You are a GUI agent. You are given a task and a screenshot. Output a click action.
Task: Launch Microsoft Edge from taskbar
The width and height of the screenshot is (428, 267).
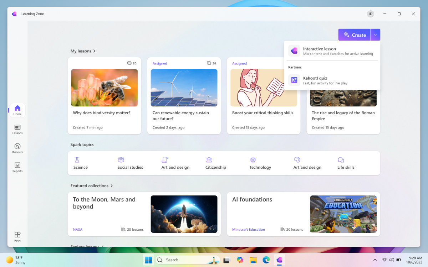tap(266, 260)
